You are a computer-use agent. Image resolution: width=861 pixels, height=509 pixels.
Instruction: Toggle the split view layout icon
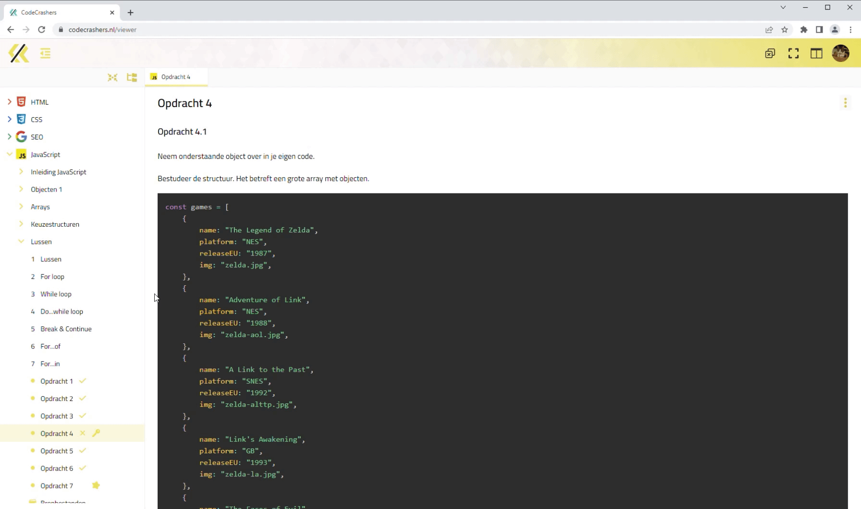point(816,53)
